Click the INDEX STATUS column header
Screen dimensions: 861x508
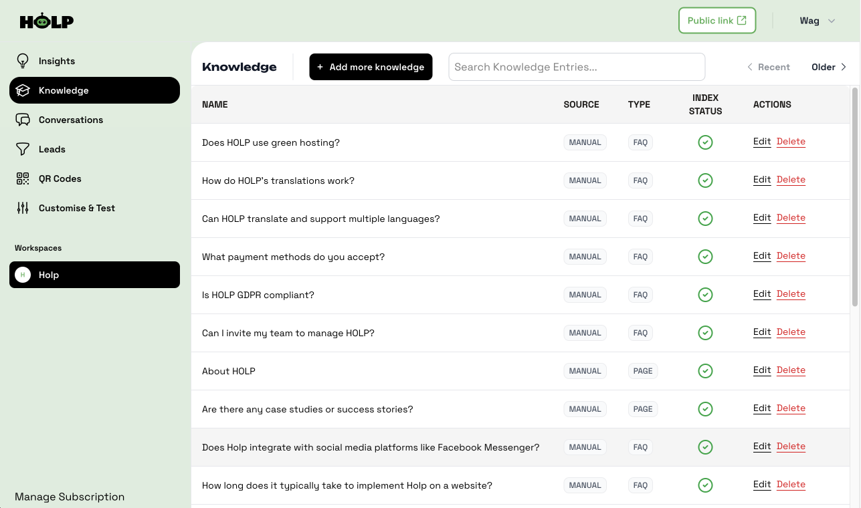coord(705,104)
